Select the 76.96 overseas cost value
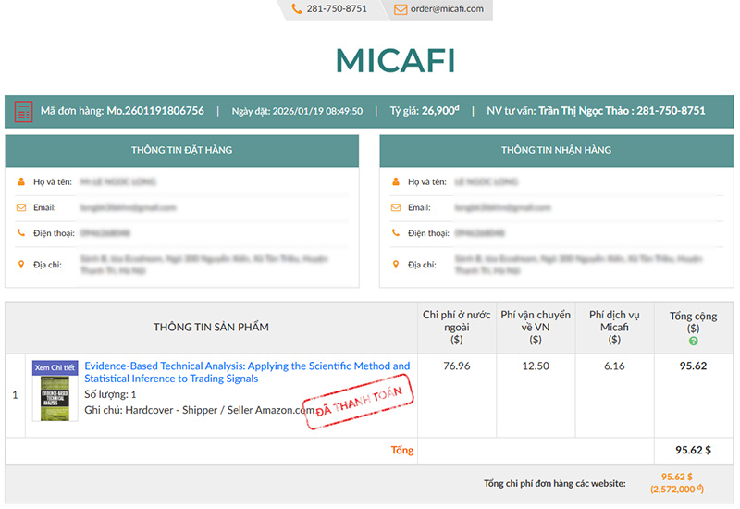Screen dimensions: 740x509 click(x=456, y=366)
